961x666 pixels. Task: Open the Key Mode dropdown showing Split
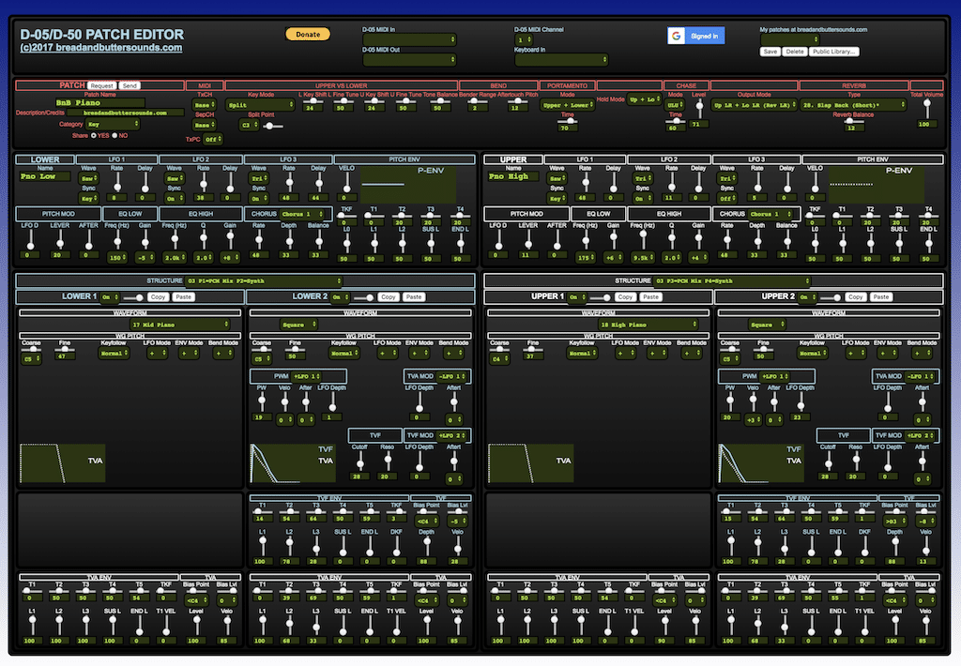click(x=261, y=105)
